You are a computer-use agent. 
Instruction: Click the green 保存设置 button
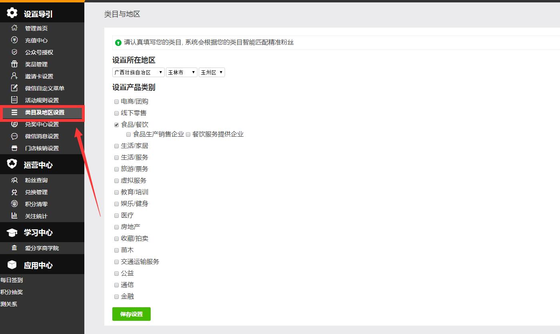(132, 314)
